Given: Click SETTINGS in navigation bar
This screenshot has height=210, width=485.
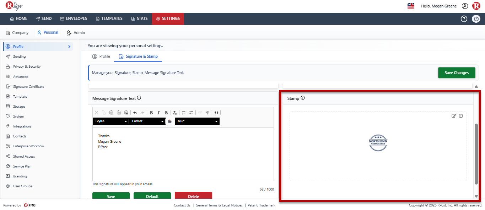Looking at the screenshot, I should point(168,19).
